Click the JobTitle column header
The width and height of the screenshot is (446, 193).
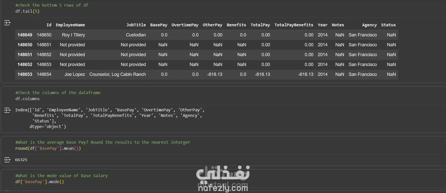coord(136,25)
